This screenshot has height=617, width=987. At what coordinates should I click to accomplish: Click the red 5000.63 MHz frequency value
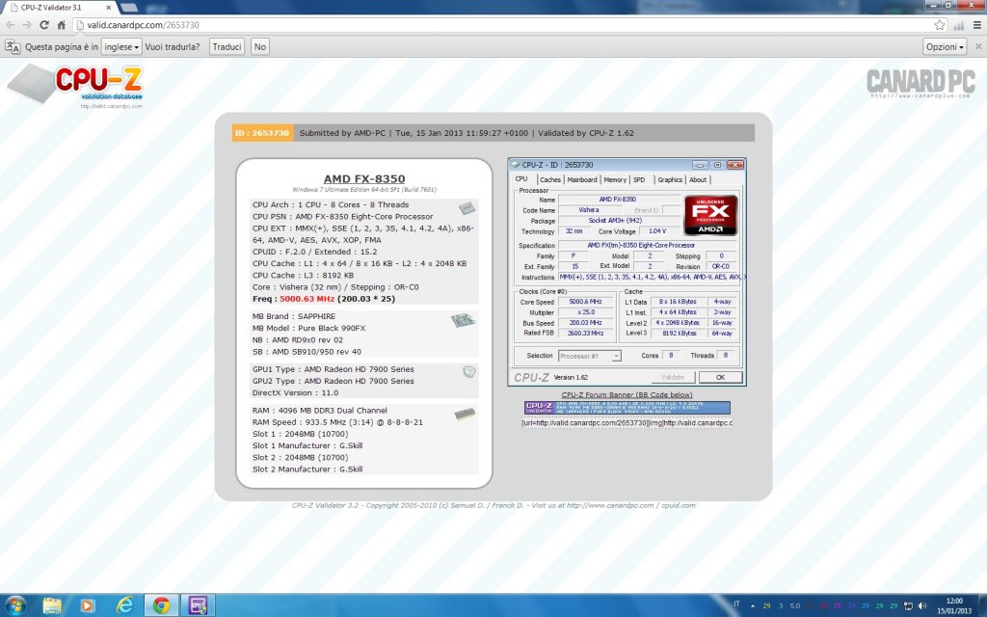307,299
